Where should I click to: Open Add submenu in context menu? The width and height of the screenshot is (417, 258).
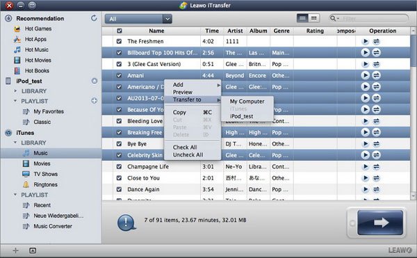(193, 85)
